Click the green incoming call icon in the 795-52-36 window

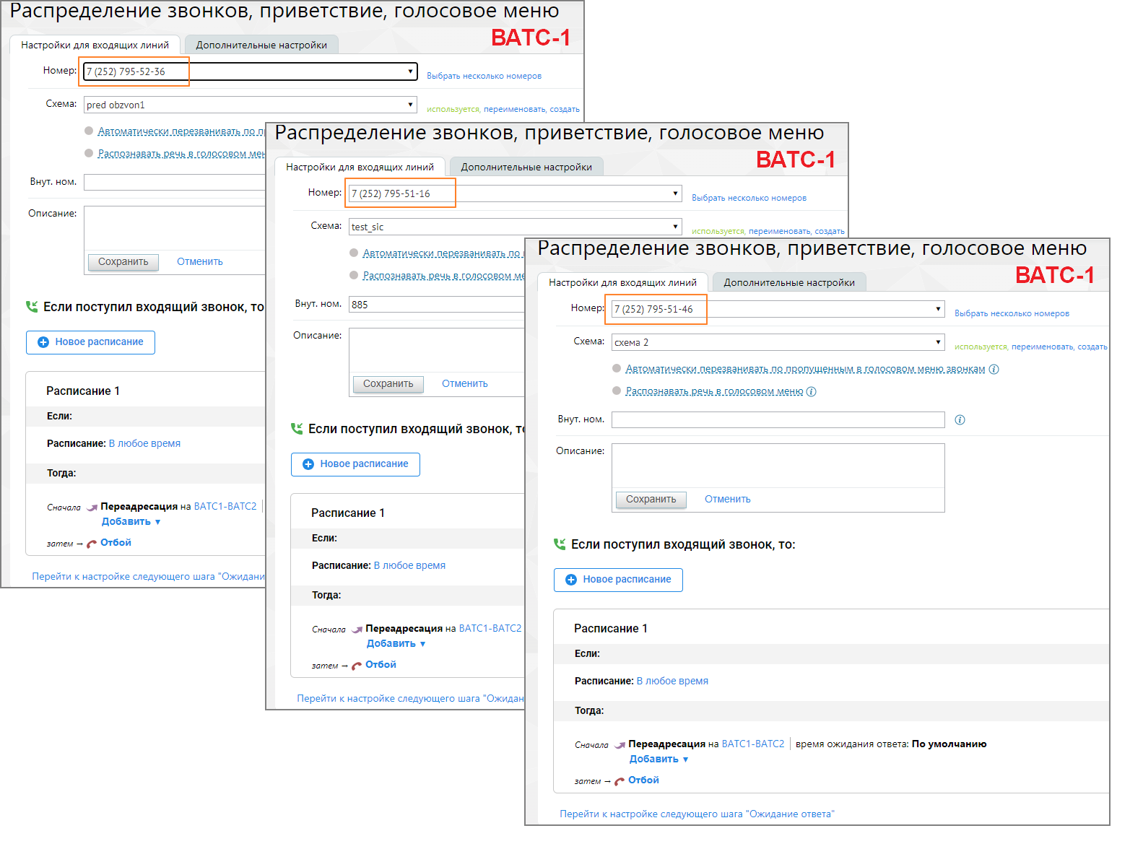point(32,306)
